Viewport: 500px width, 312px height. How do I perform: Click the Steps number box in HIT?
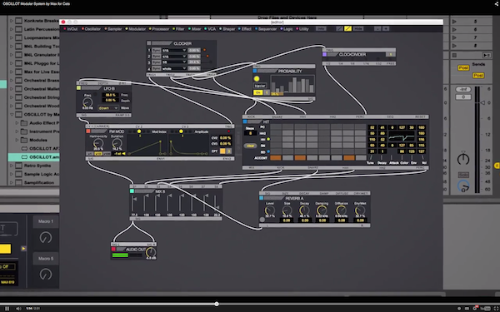250,133
